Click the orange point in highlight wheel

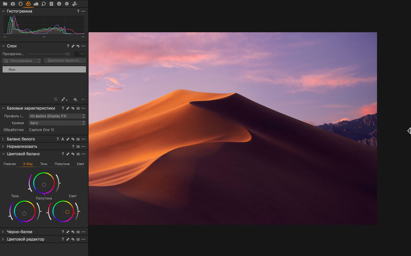tap(67, 212)
